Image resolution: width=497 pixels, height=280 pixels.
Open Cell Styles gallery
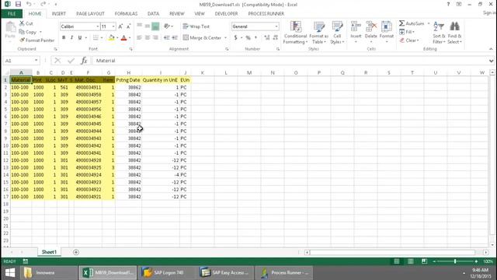pyautogui.click(x=337, y=33)
